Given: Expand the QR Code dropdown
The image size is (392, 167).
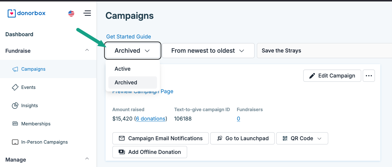Looking at the screenshot, I should [302, 139].
